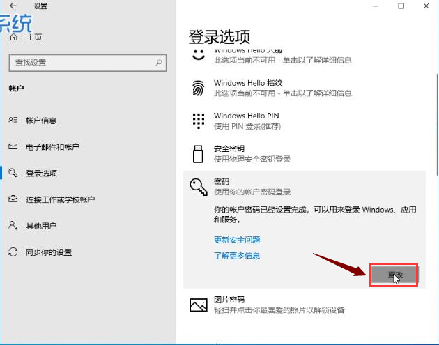The width and height of the screenshot is (439, 345).
Task: Open 同步你的设置 page
Action: [x=49, y=252]
